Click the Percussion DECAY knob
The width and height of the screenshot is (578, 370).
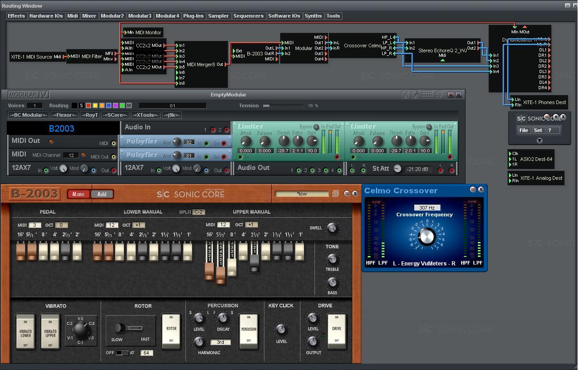pyautogui.click(x=223, y=319)
